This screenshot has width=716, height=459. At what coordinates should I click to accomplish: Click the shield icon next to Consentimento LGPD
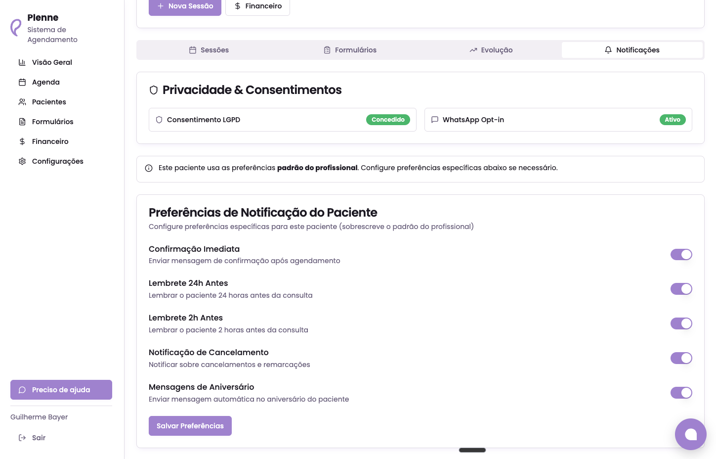159,120
